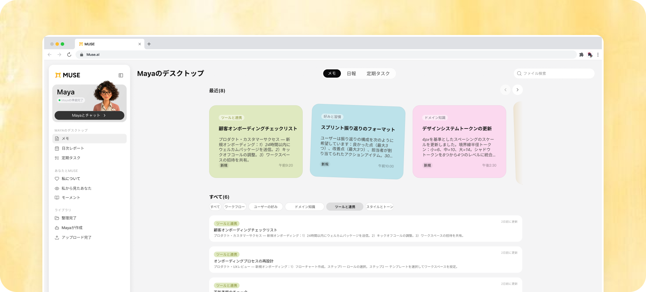Click the upload icon beside アップロード完了
This screenshot has height=292, width=646.
(57, 237)
